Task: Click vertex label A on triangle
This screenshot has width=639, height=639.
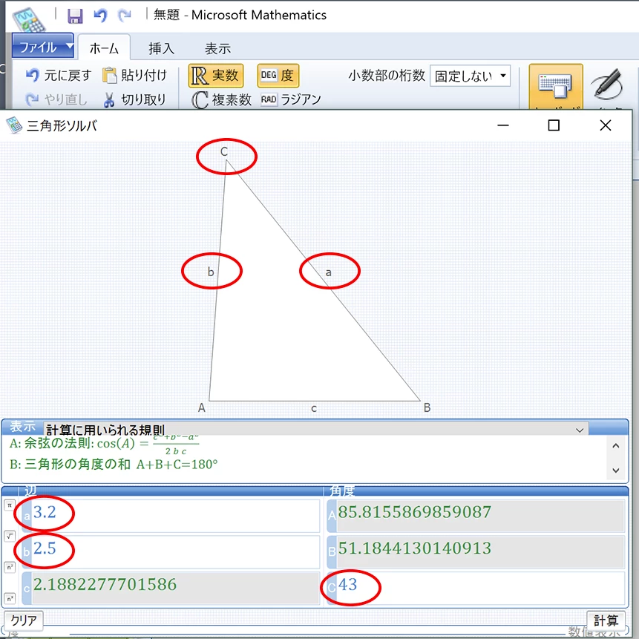Action: (202, 407)
